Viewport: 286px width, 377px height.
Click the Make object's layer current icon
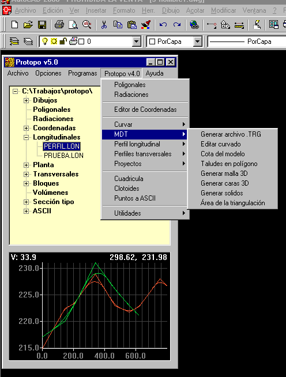click(x=14, y=42)
